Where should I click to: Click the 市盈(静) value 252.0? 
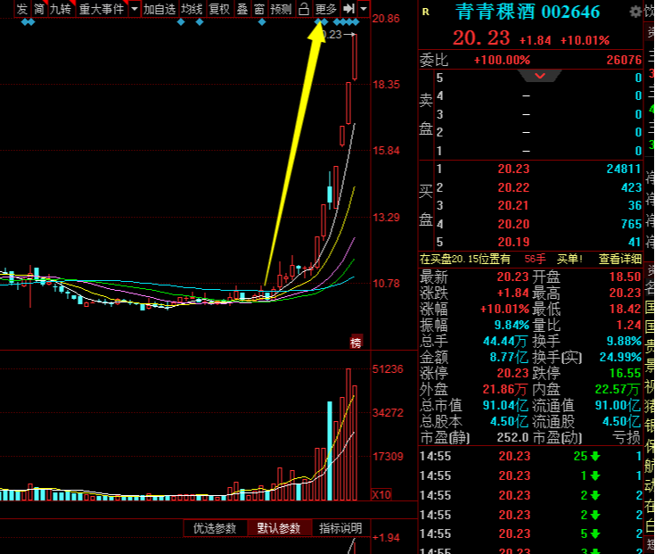pos(513,437)
